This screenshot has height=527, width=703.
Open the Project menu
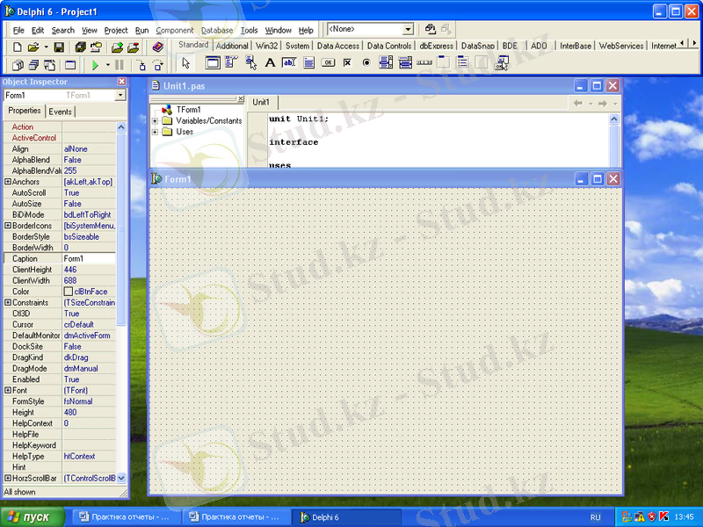click(116, 30)
